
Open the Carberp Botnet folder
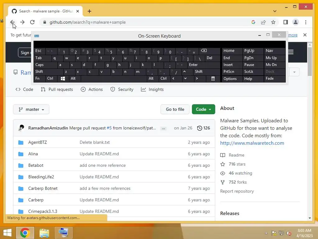tap(43, 188)
